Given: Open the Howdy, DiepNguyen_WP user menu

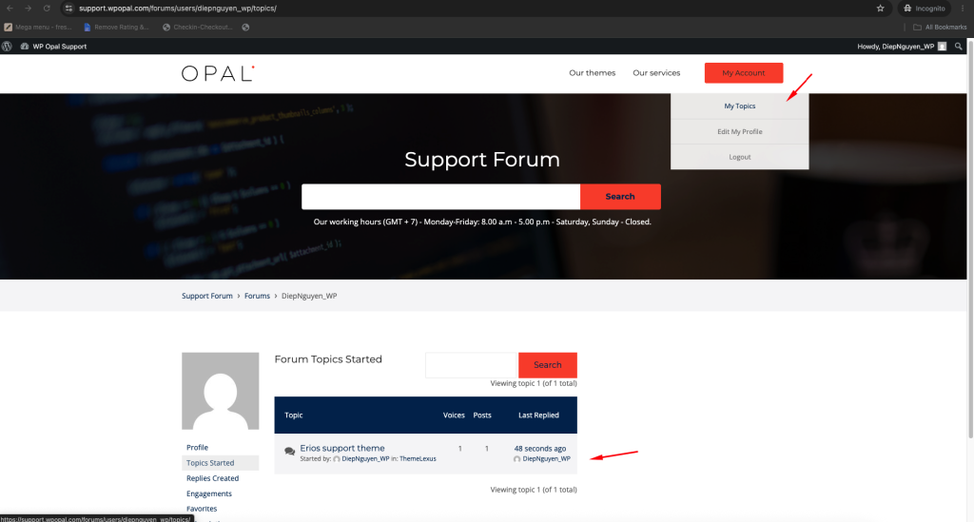Looking at the screenshot, I should click(x=902, y=47).
